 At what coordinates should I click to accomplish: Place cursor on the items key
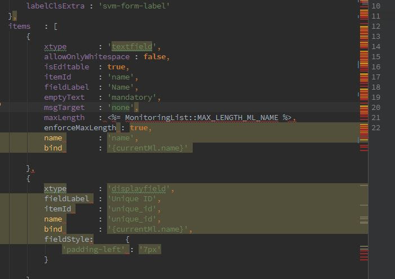[x=19, y=26]
